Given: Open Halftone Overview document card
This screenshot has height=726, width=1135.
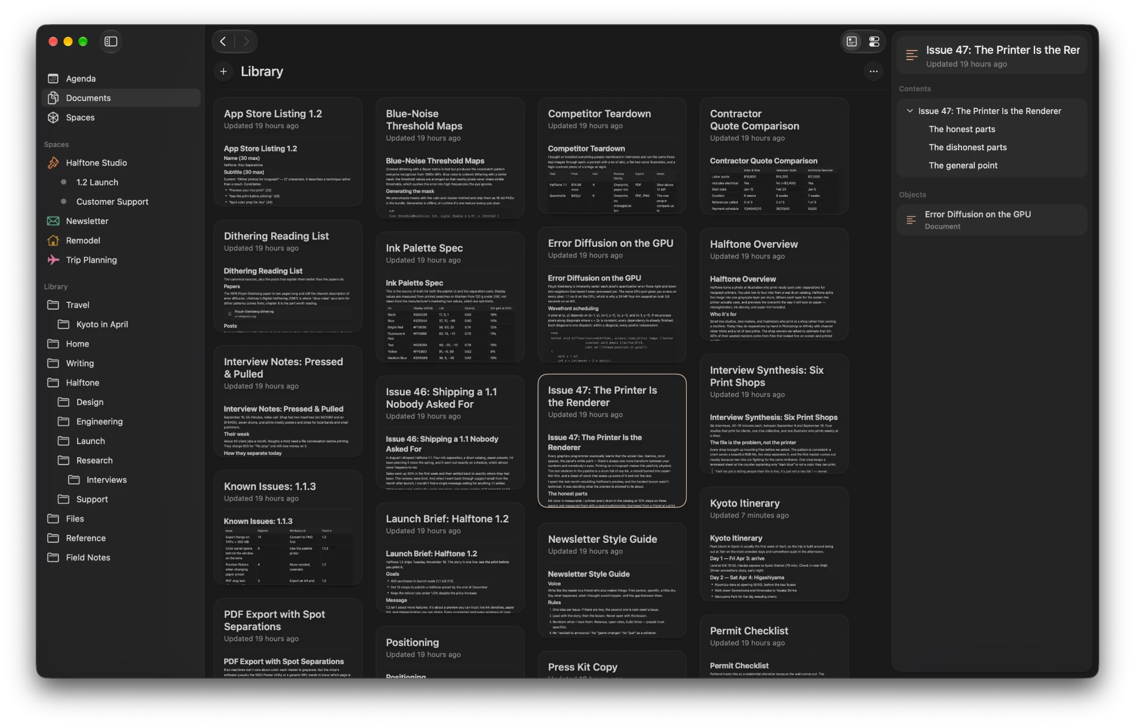Looking at the screenshot, I should (774, 284).
